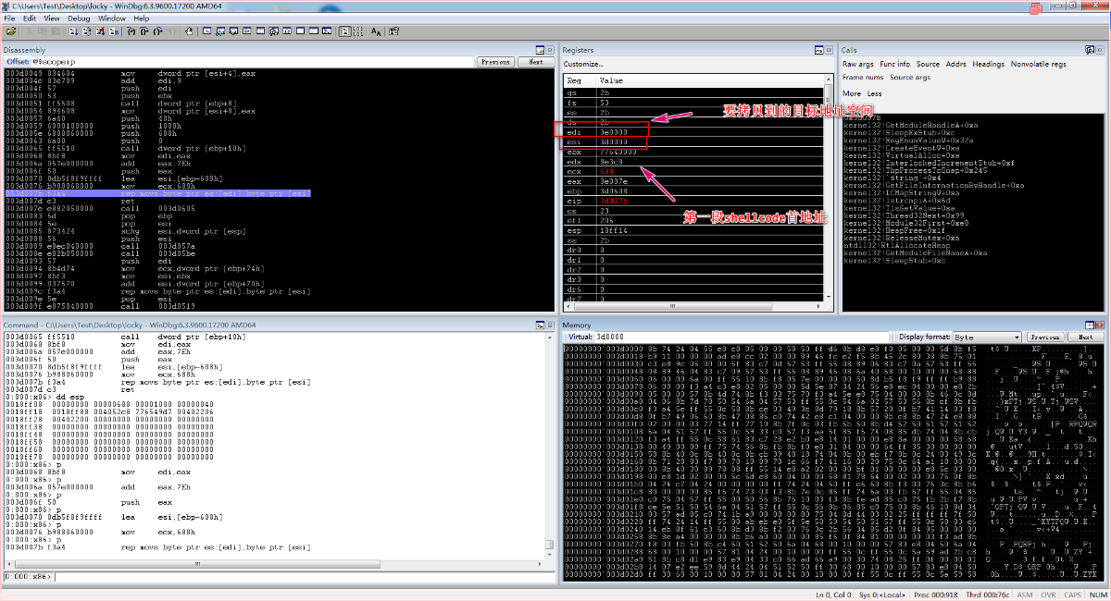Open the Memory window via toolbar icon
1111x601 pixels.
261,31
